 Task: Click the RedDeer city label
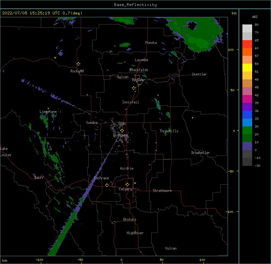click(138, 80)
